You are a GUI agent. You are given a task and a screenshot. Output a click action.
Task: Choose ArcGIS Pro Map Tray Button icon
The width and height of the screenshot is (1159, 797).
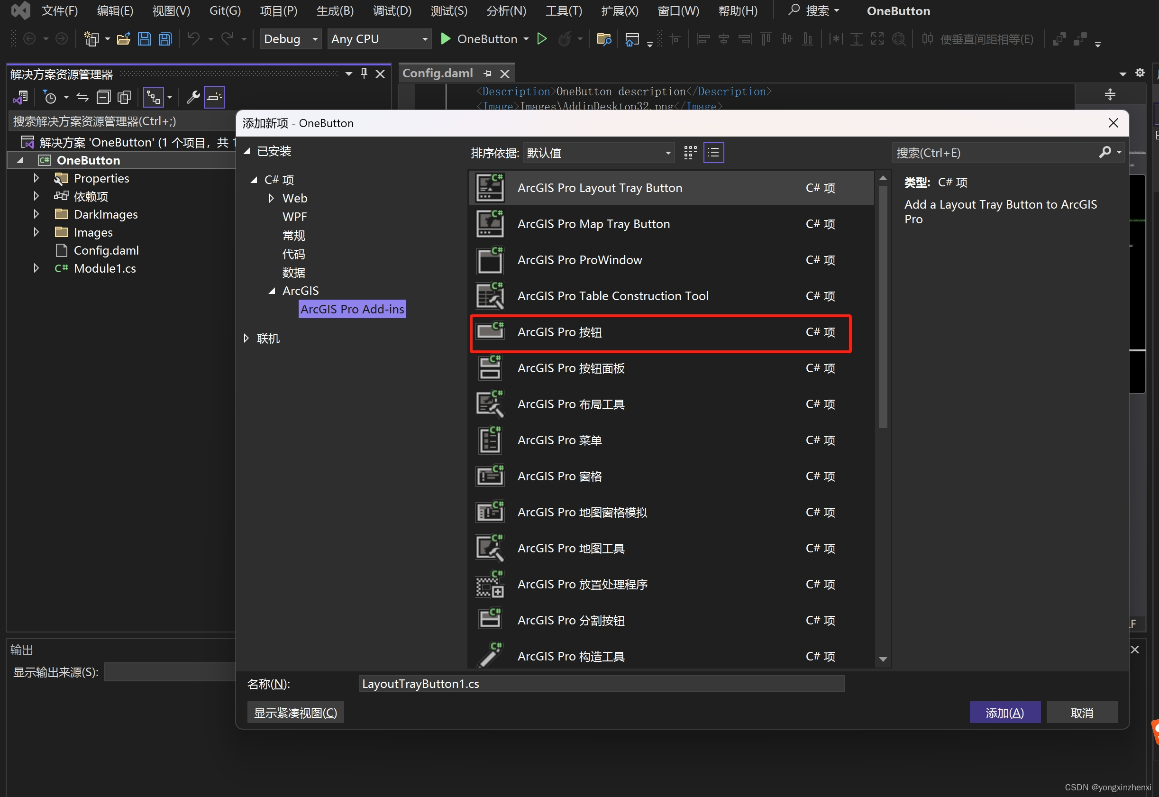tap(490, 224)
